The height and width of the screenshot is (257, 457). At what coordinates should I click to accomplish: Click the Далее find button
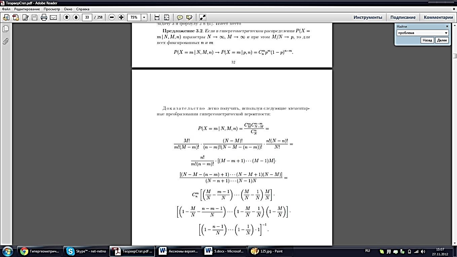tap(442, 40)
